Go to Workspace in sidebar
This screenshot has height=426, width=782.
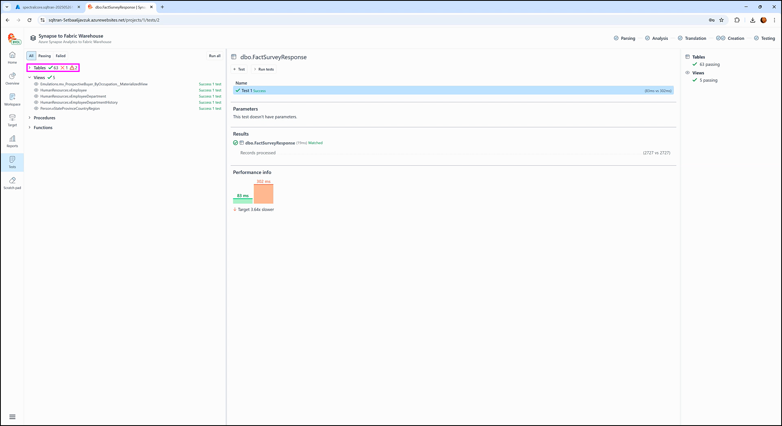(x=12, y=100)
